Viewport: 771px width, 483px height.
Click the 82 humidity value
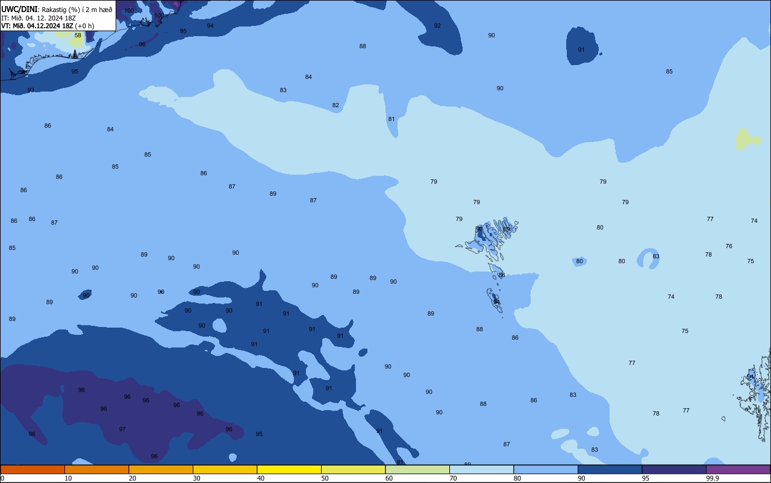336,105
